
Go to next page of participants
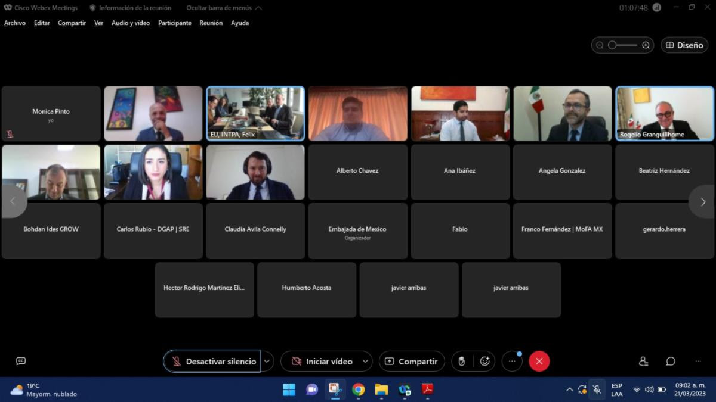point(702,202)
